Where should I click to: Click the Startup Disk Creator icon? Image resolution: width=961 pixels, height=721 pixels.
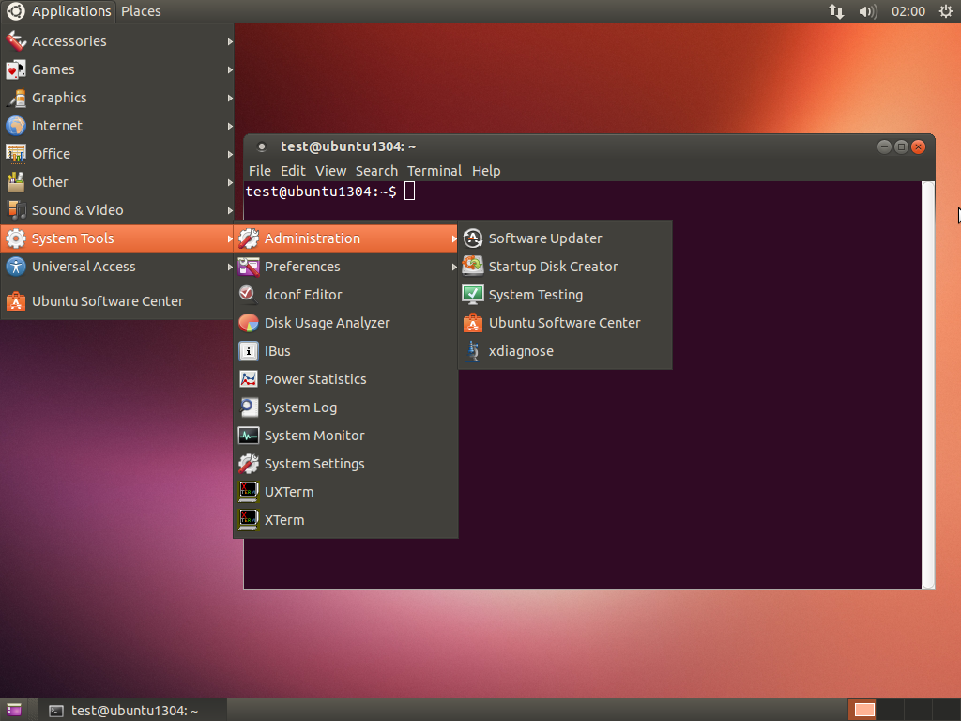(473, 267)
